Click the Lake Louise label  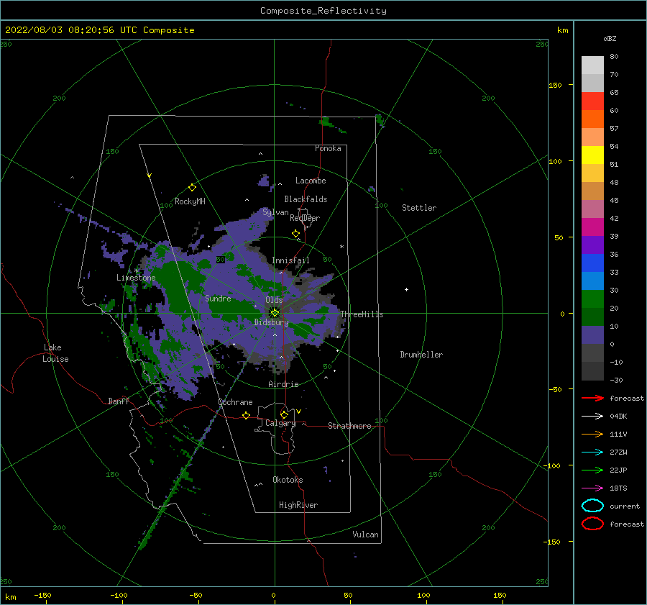[55, 353]
